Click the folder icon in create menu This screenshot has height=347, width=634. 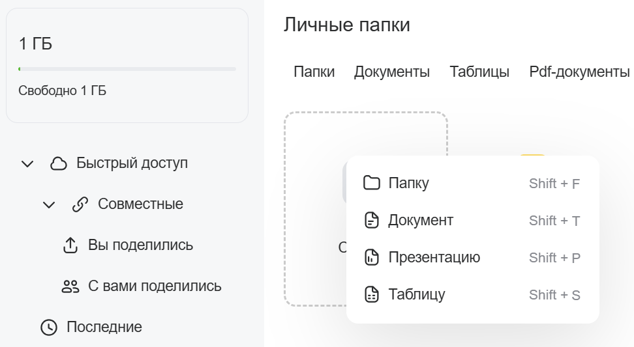(371, 183)
